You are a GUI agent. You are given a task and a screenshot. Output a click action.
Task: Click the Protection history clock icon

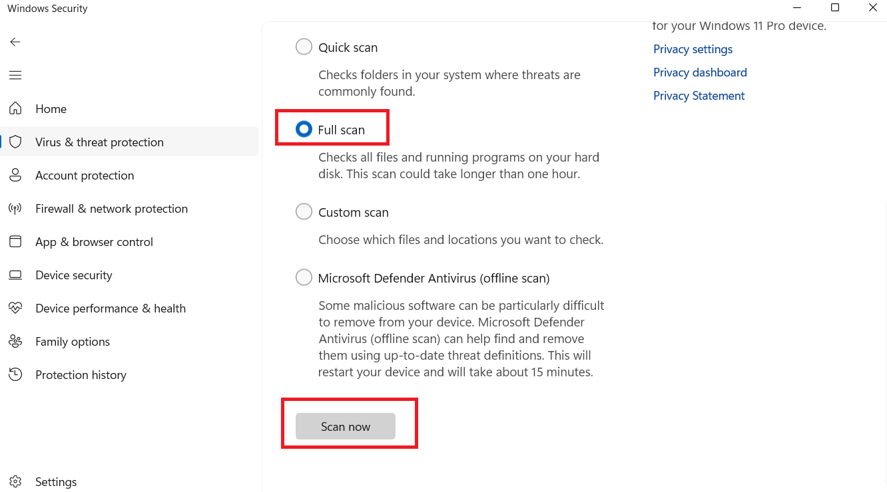[15, 374]
